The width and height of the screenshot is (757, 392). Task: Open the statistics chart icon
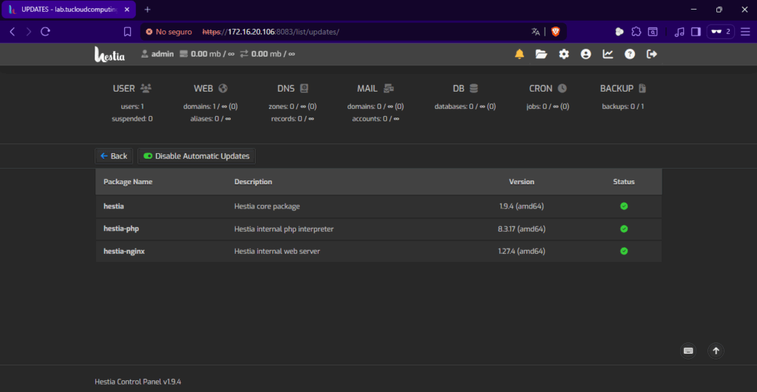click(x=608, y=54)
